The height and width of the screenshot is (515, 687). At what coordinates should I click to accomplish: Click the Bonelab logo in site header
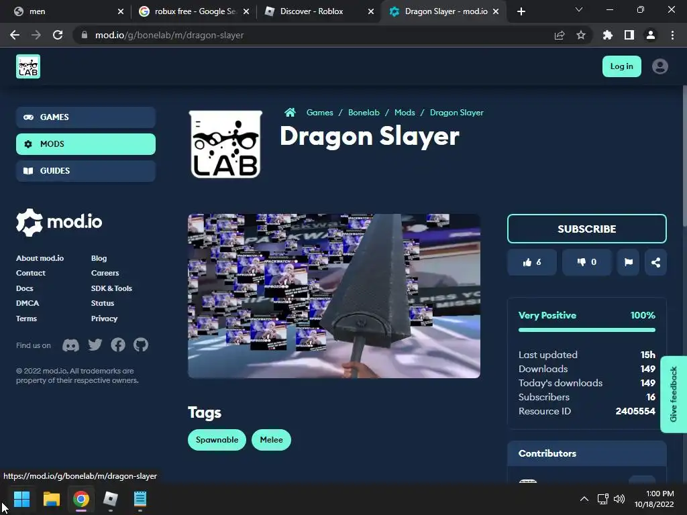pos(28,66)
